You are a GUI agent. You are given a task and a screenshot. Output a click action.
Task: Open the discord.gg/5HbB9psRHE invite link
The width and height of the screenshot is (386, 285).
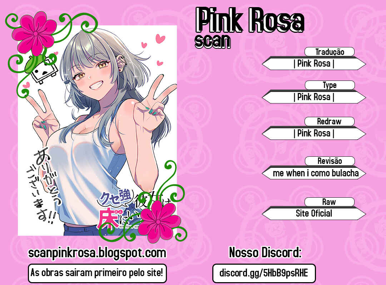click(264, 273)
